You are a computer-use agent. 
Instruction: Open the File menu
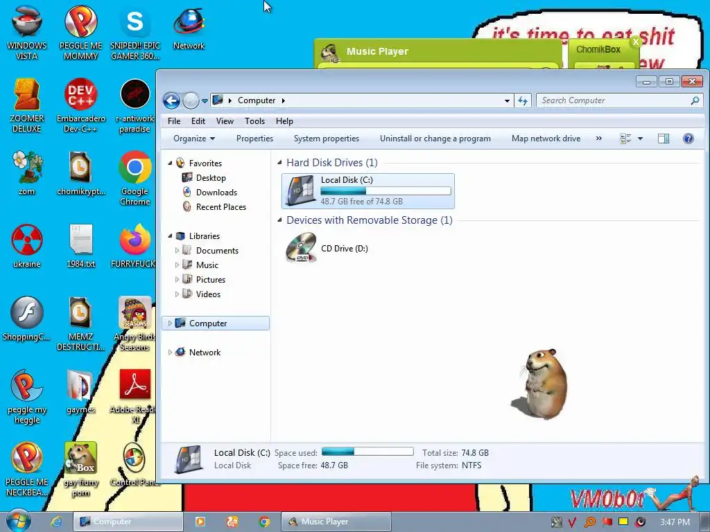(174, 121)
